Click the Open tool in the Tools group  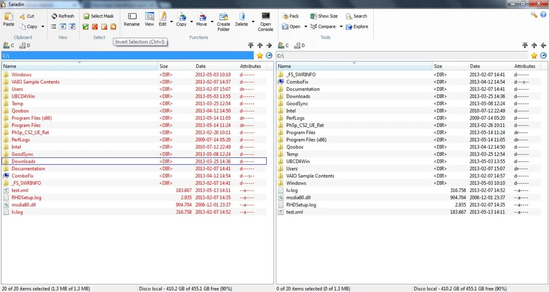point(291,27)
